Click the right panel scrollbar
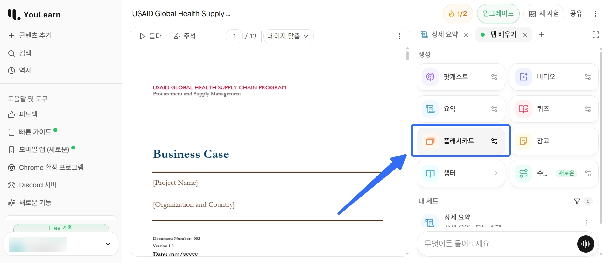 601,138
